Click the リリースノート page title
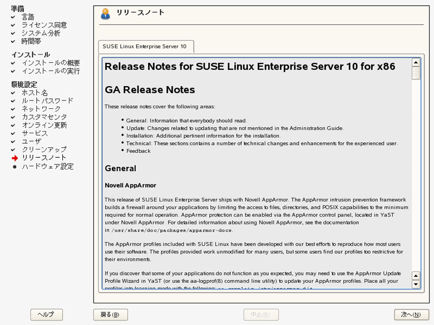The width and height of the screenshot is (434, 325). [140, 12]
